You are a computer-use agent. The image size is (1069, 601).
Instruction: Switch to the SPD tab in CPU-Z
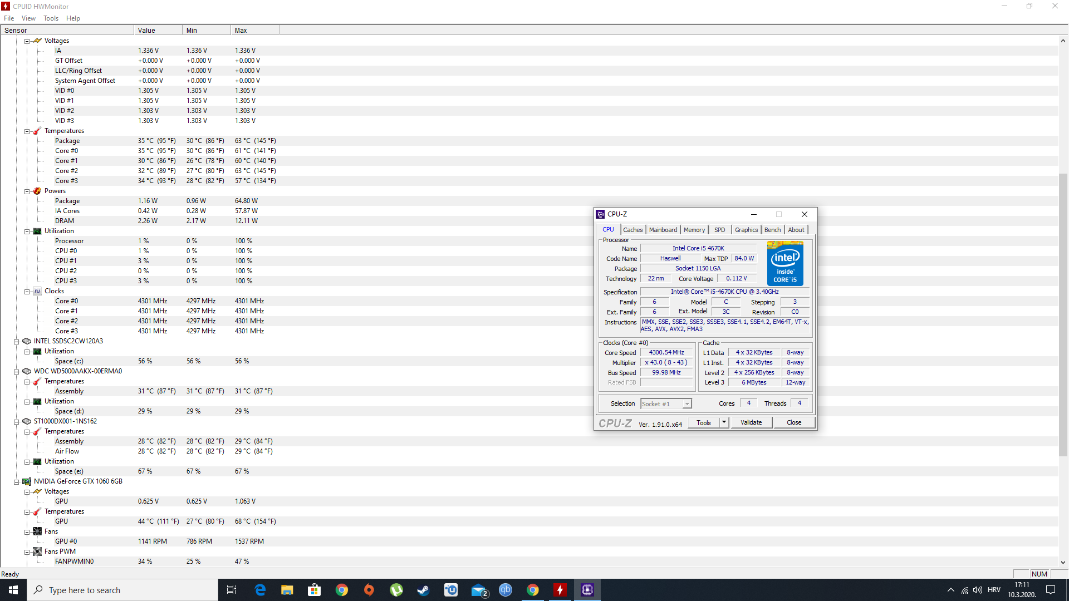[720, 230]
